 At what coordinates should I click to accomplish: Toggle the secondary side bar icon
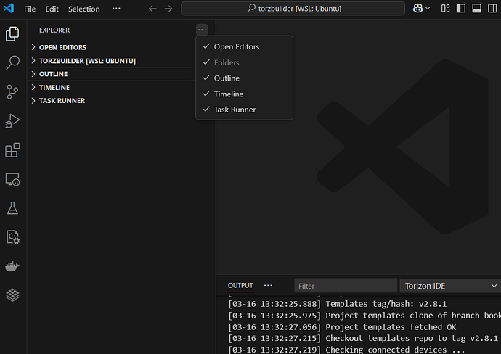click(x=492, y=8)
